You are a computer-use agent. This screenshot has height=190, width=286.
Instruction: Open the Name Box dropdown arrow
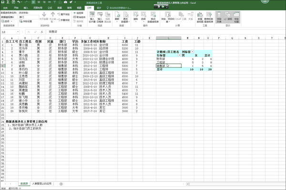coord(18,32)
